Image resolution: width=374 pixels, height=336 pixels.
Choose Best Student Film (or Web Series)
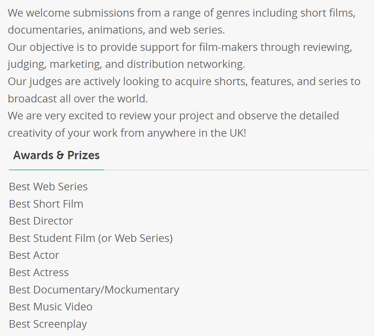(x=91, y=238)
